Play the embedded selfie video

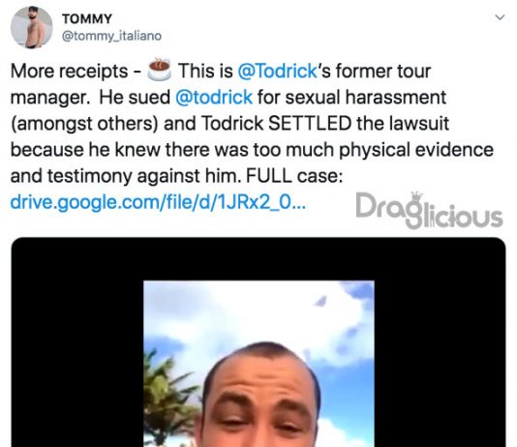[x=258, y=364]
